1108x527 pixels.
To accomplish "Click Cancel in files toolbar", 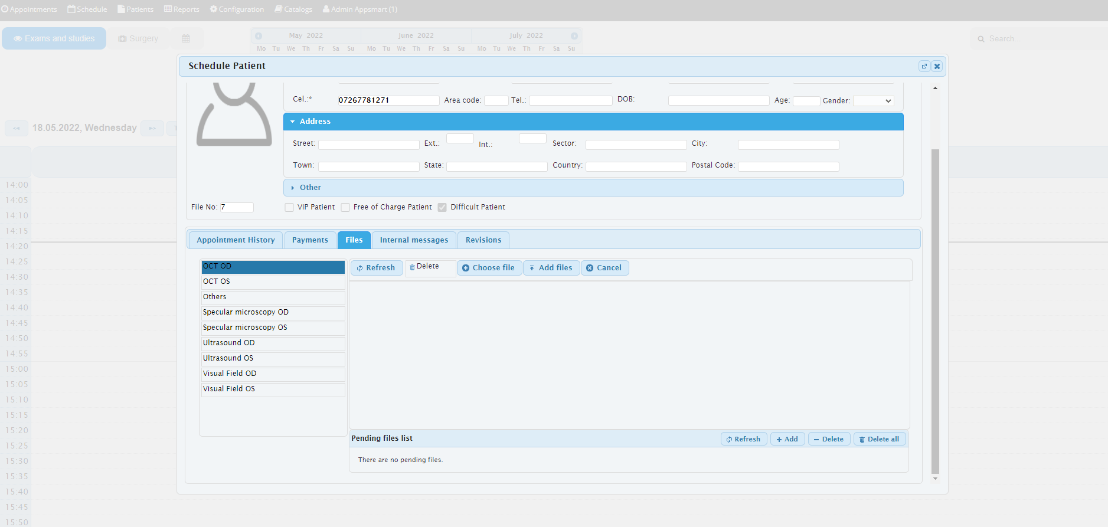I will point(605,268).
